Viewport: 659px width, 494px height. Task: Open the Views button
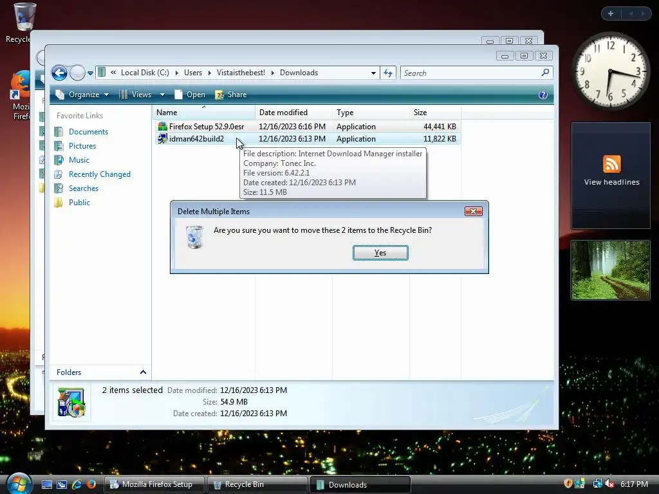[135, 95]
